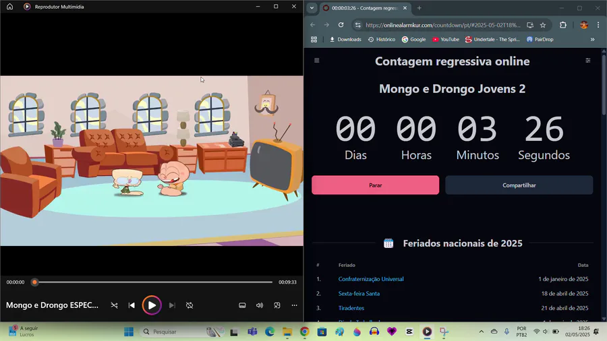Open the Google bookmark
Viewport: 607px width, 341px height.
414,40
